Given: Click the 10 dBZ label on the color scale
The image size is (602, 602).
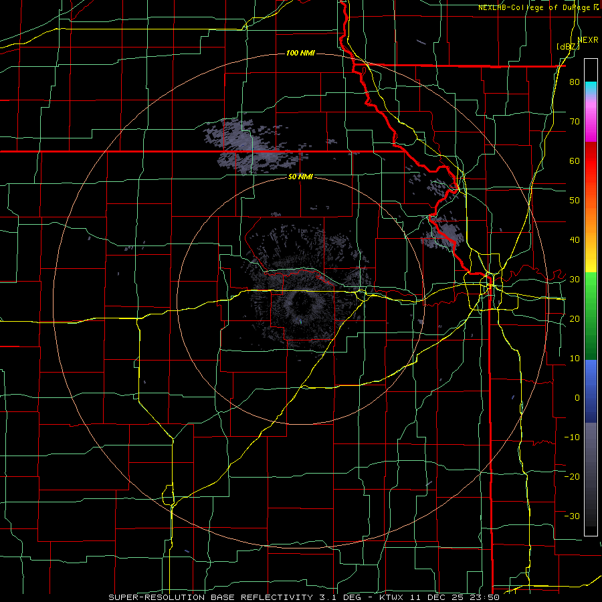Looking at the screenshot, I should pos(575,359).
